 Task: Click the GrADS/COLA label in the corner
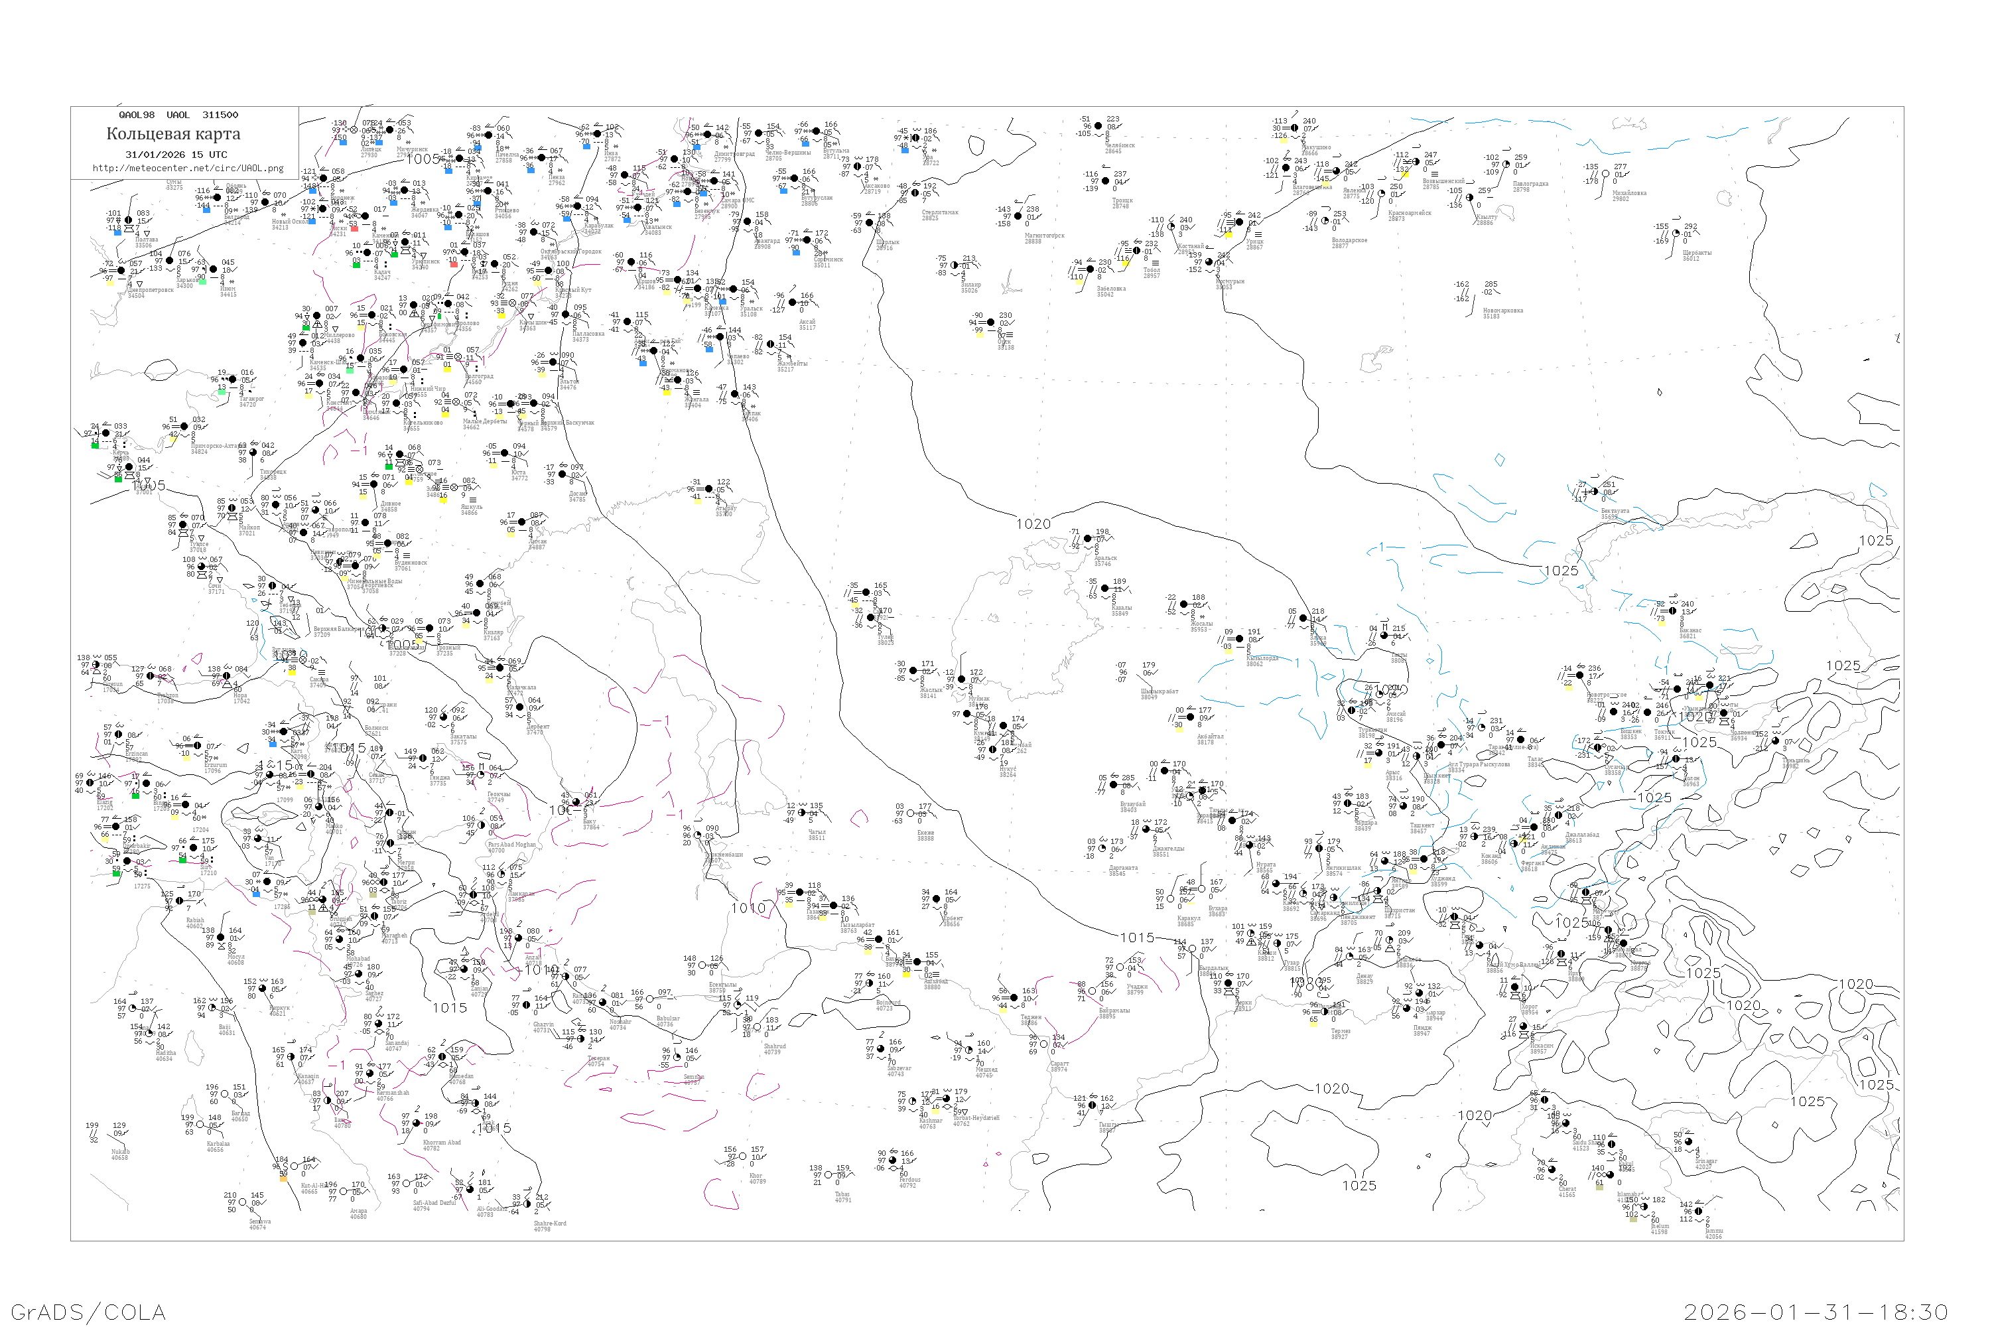point(88,1312)
